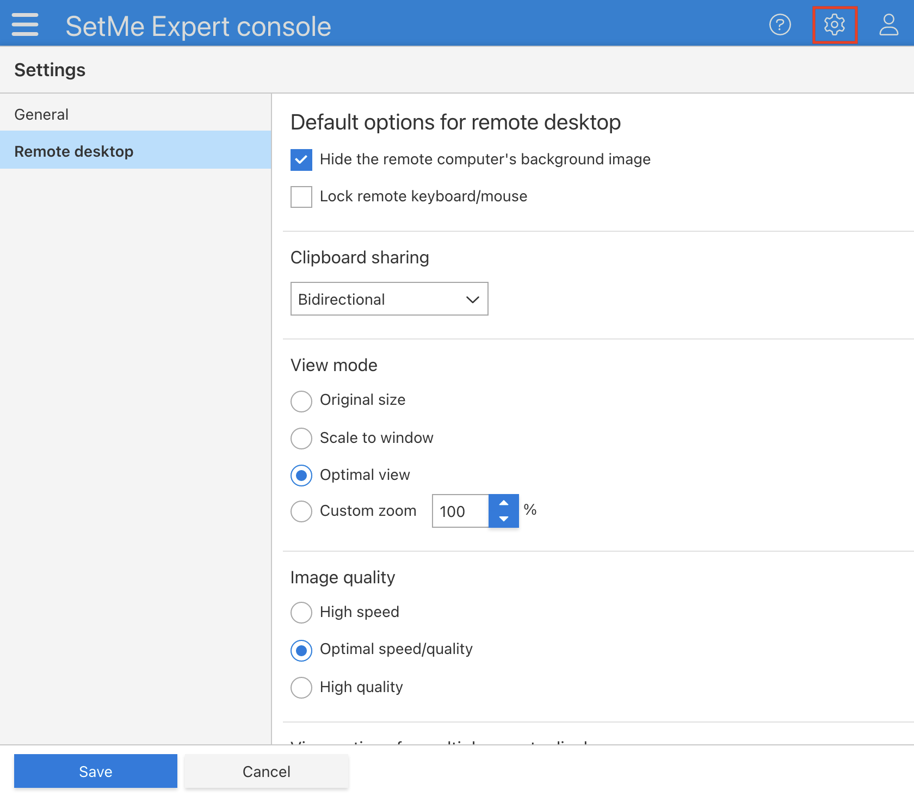Select the Original size view mode
This screenshot has width=914, height=802.
point(301,401)
